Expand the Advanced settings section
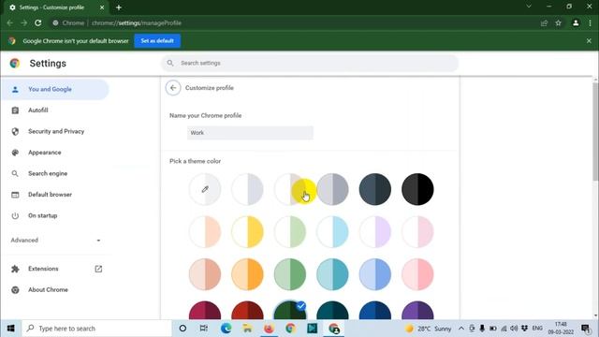 [55, 240]
